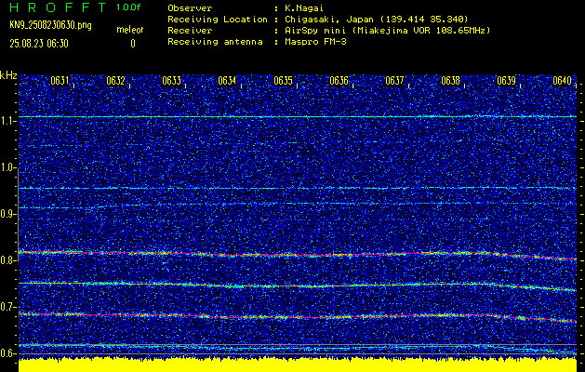Select the file name KN9_2508230630.png

point(50,25)
